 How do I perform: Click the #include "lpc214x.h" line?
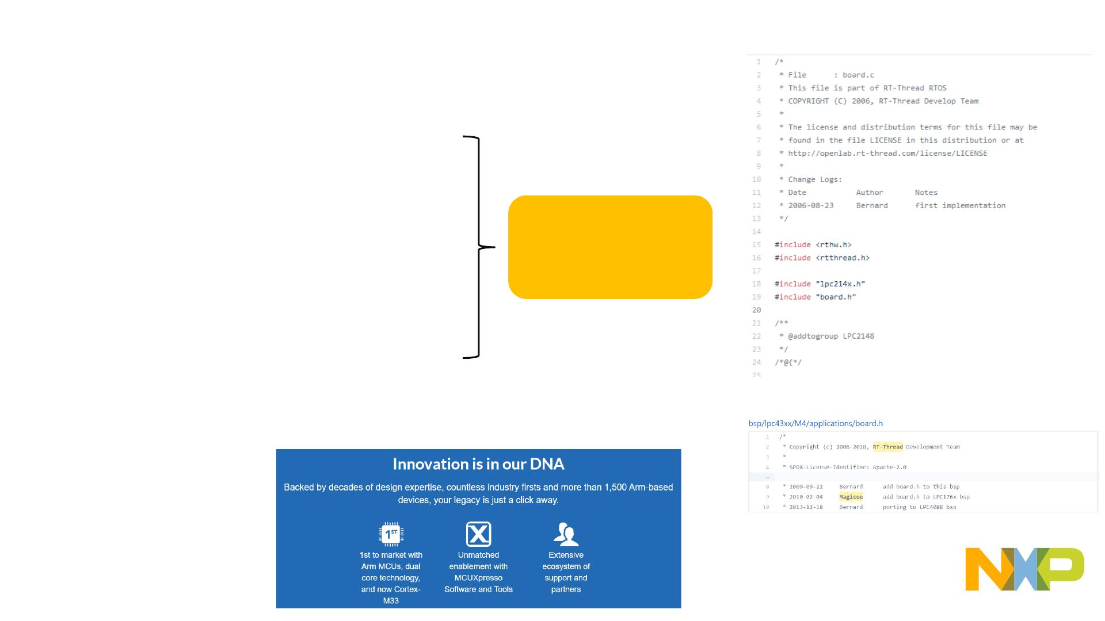pos(820,283)
